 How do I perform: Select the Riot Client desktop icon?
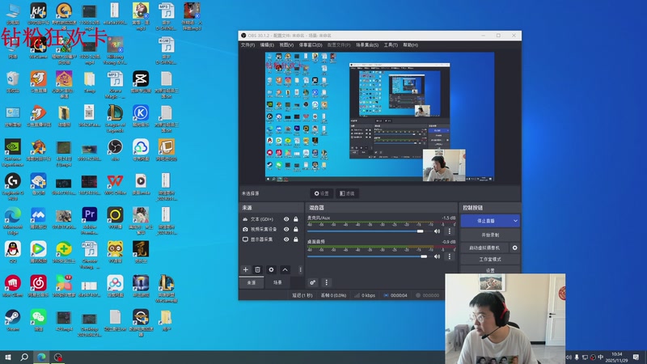coord(13,286)
